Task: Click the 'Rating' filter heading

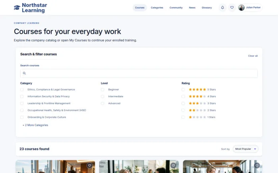Action: 185,83
